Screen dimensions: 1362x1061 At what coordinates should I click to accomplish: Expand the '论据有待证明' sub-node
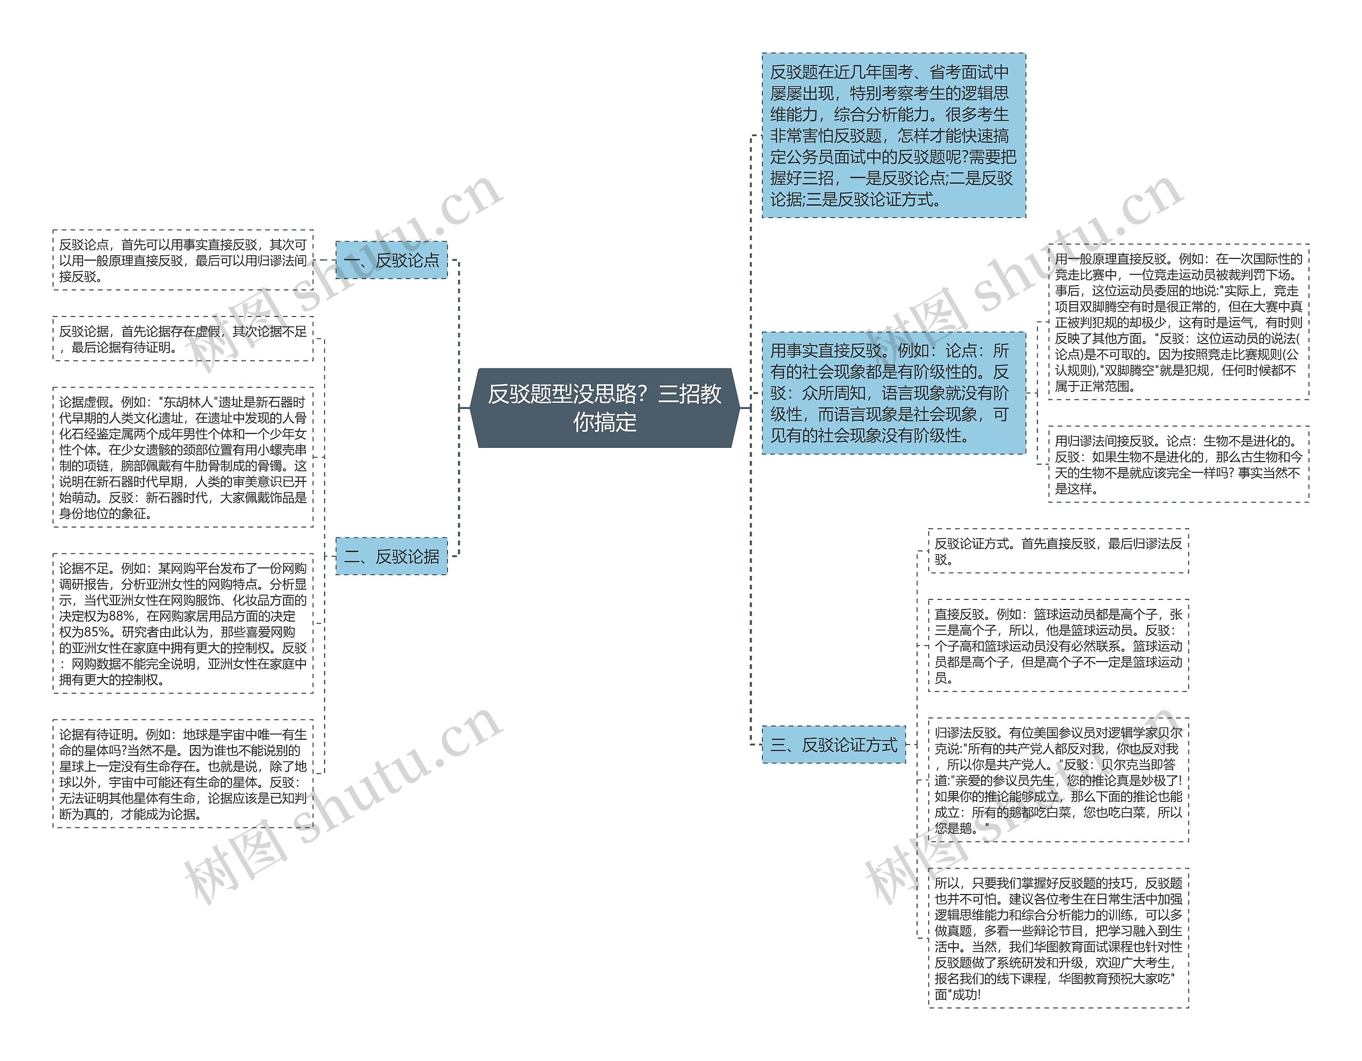tap(194, 774)
